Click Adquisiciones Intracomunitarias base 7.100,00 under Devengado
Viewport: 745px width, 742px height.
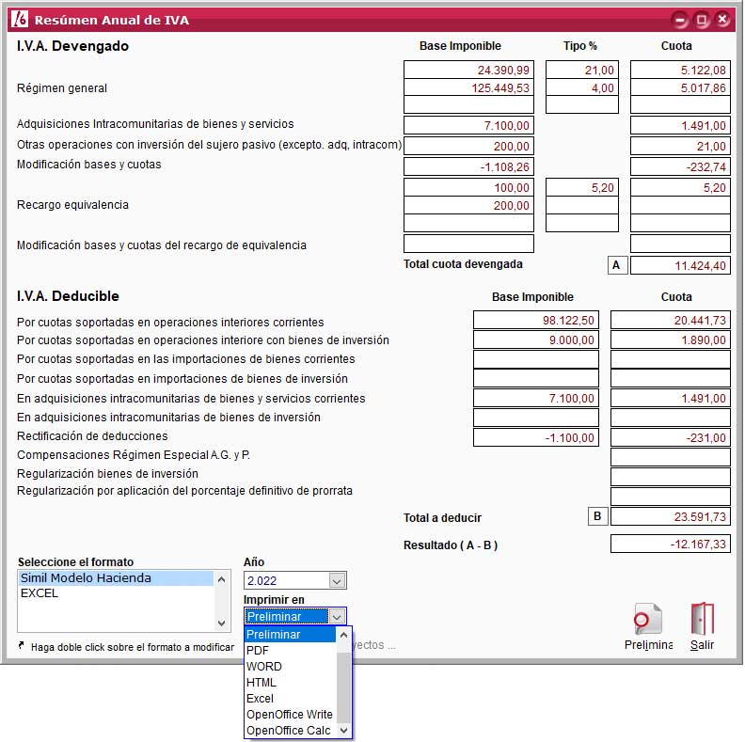point(468,125)
